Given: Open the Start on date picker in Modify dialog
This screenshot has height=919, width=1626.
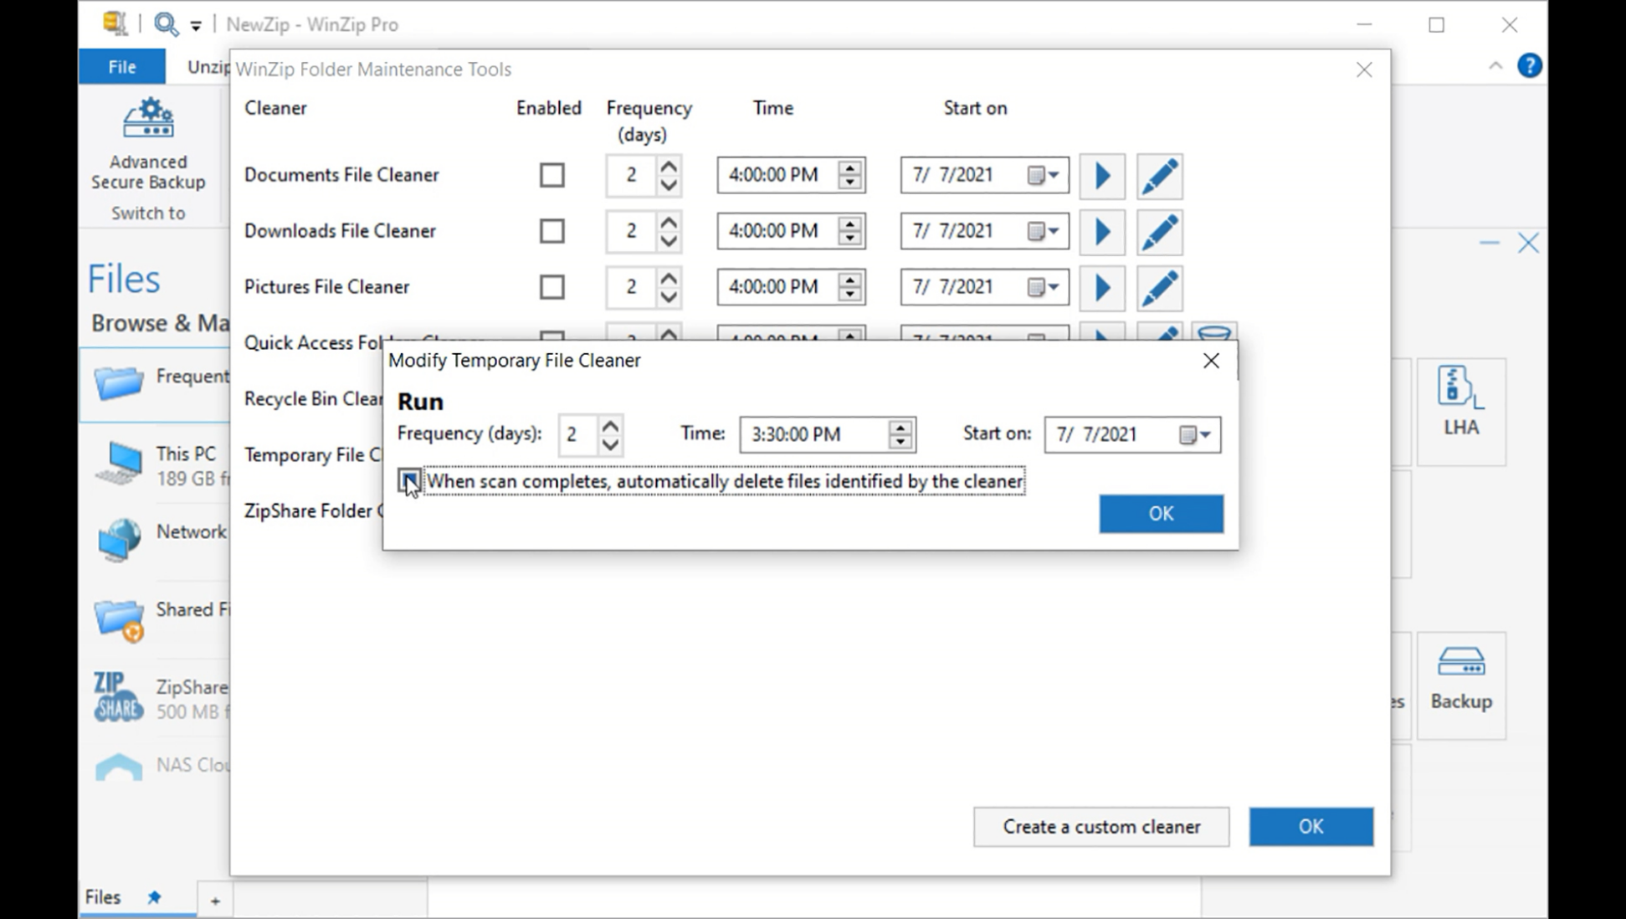Looking at the screenshot, I should tap(1195, 434).
